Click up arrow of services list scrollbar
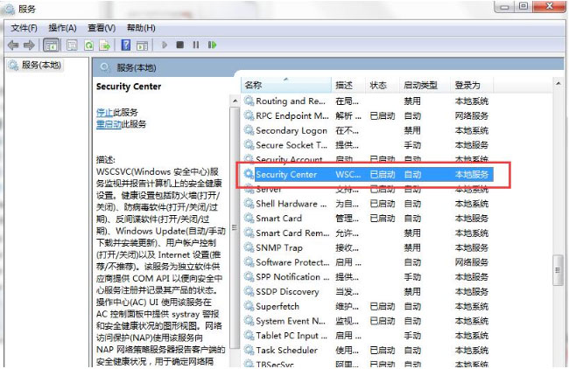 (558, 84)
